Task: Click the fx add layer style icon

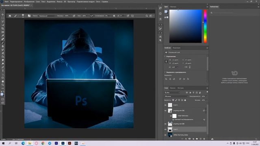Action: pos(186,139)
